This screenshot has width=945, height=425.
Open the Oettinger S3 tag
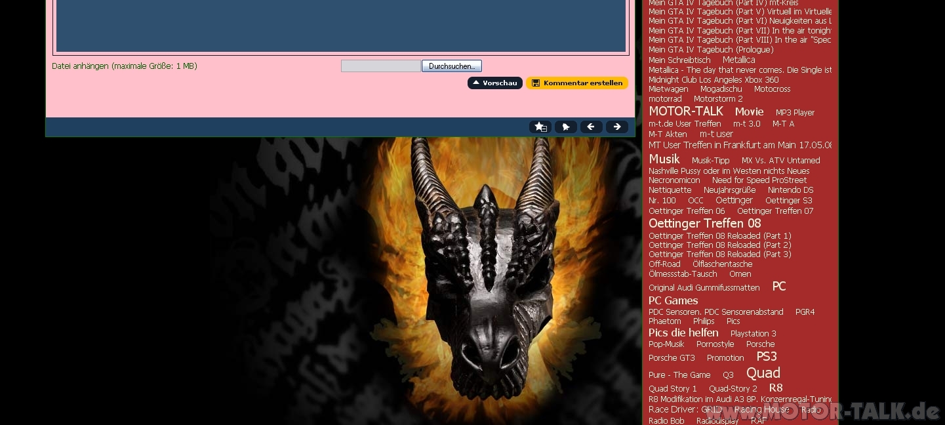[x=789, y=201]
